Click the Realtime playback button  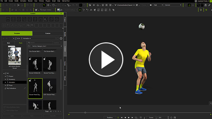click(x=110, y=118)
